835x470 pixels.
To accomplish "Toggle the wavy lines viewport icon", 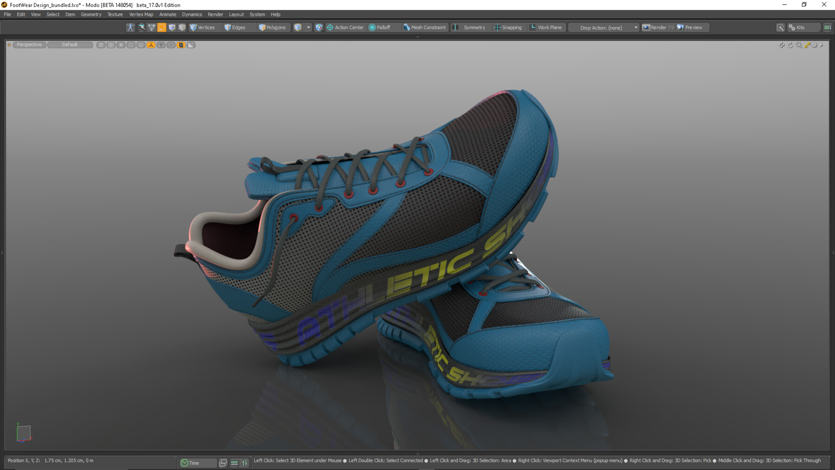I will tap(131, 45).
